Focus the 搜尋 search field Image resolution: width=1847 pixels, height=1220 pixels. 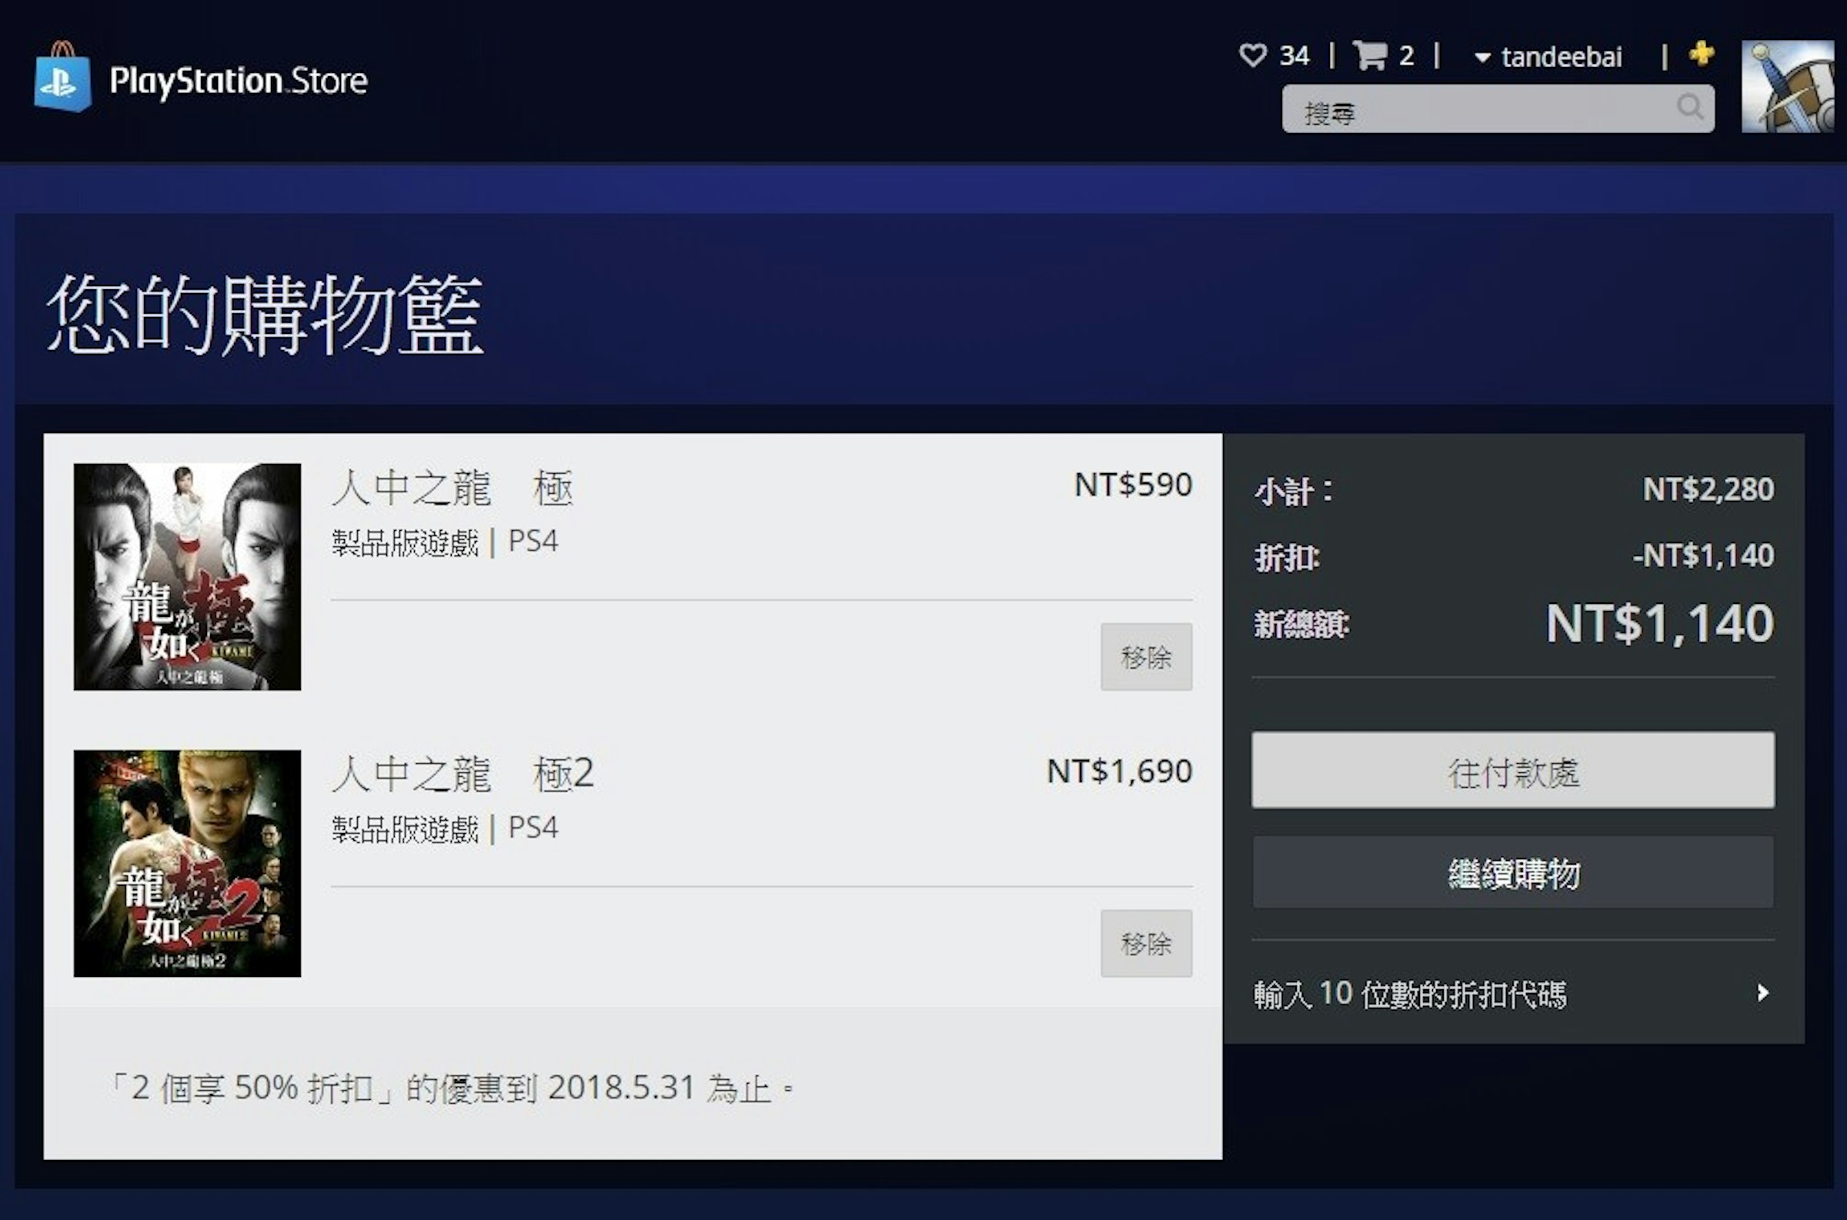coord(1498,109)
